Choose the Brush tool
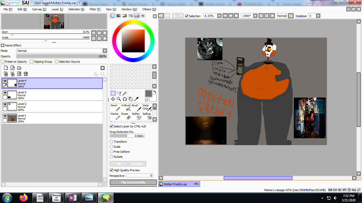The height and width of the screenshot is (203, 362). tap(136, 107)
